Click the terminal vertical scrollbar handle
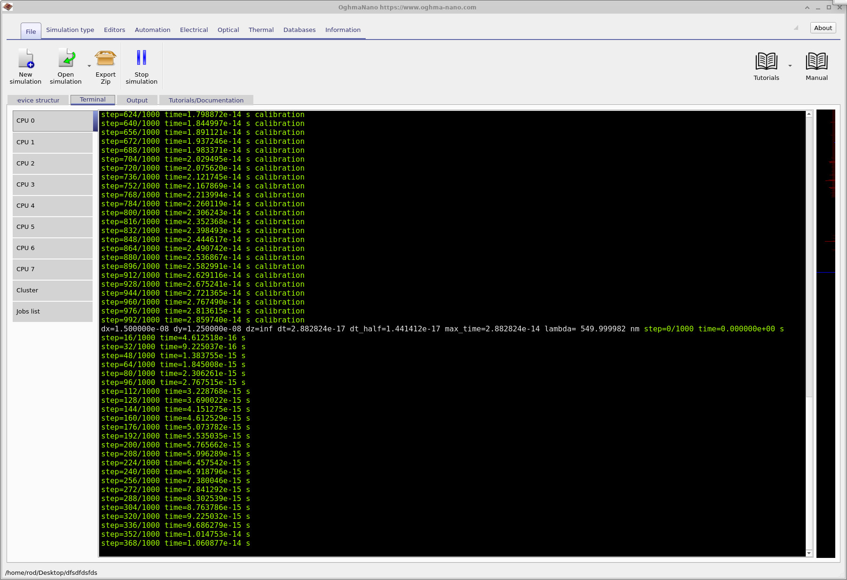Viewport: 847px width, 580px height. [x=809, y=257]
